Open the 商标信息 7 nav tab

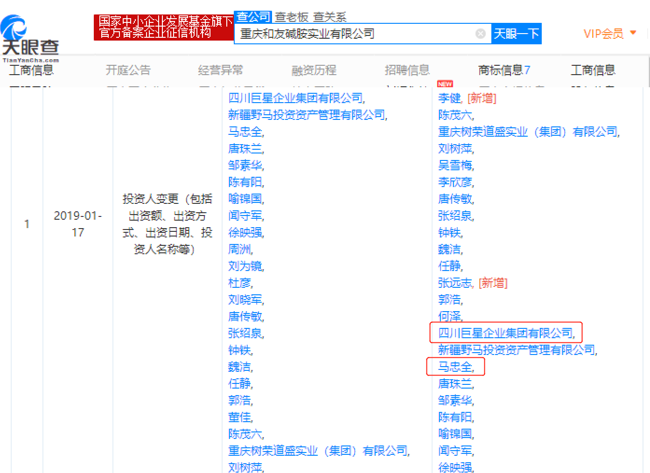tap(504, 70)
